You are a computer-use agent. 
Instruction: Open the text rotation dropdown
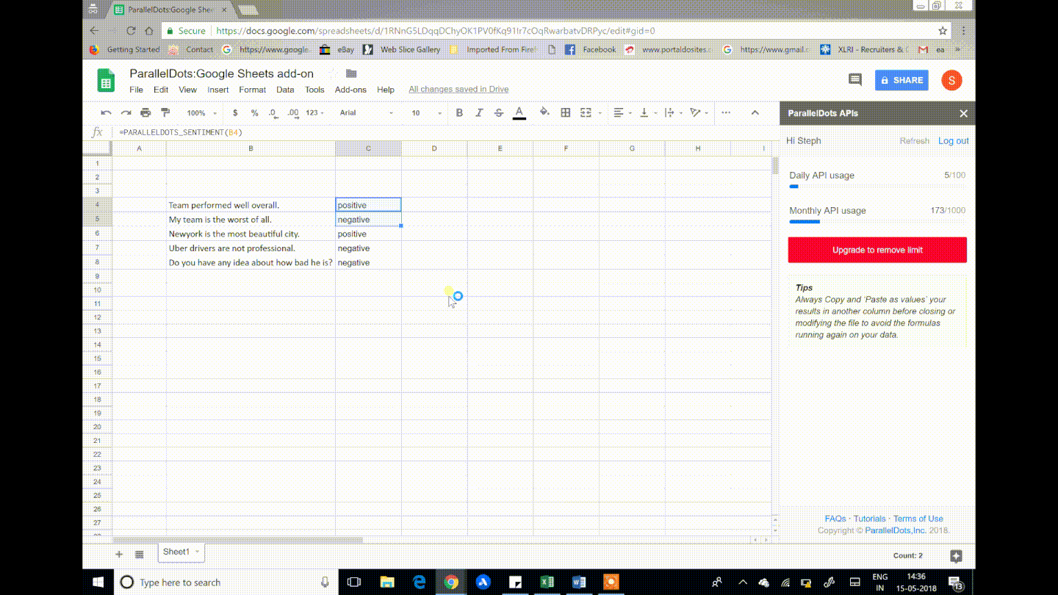[x=699, y=112]
